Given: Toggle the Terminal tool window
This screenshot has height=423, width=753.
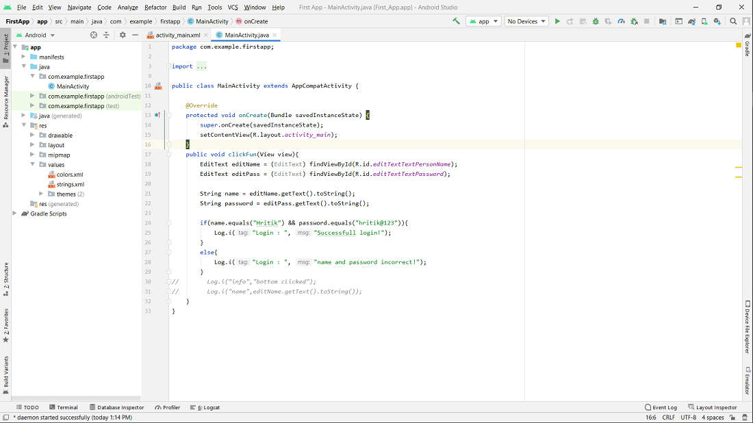Looking at the screenshot, I should 63,407.
